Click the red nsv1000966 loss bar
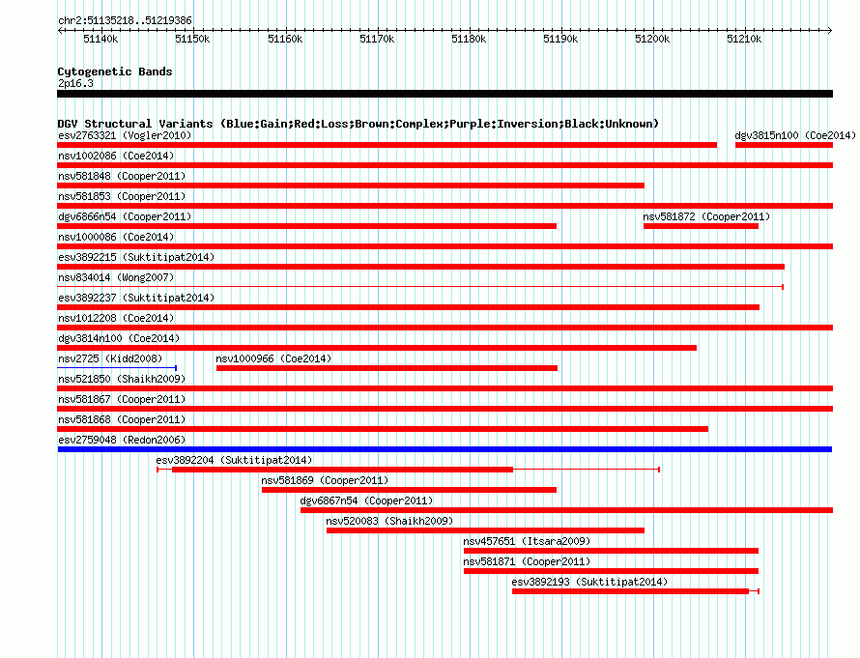The image size is (860, 658). point(387,368)
